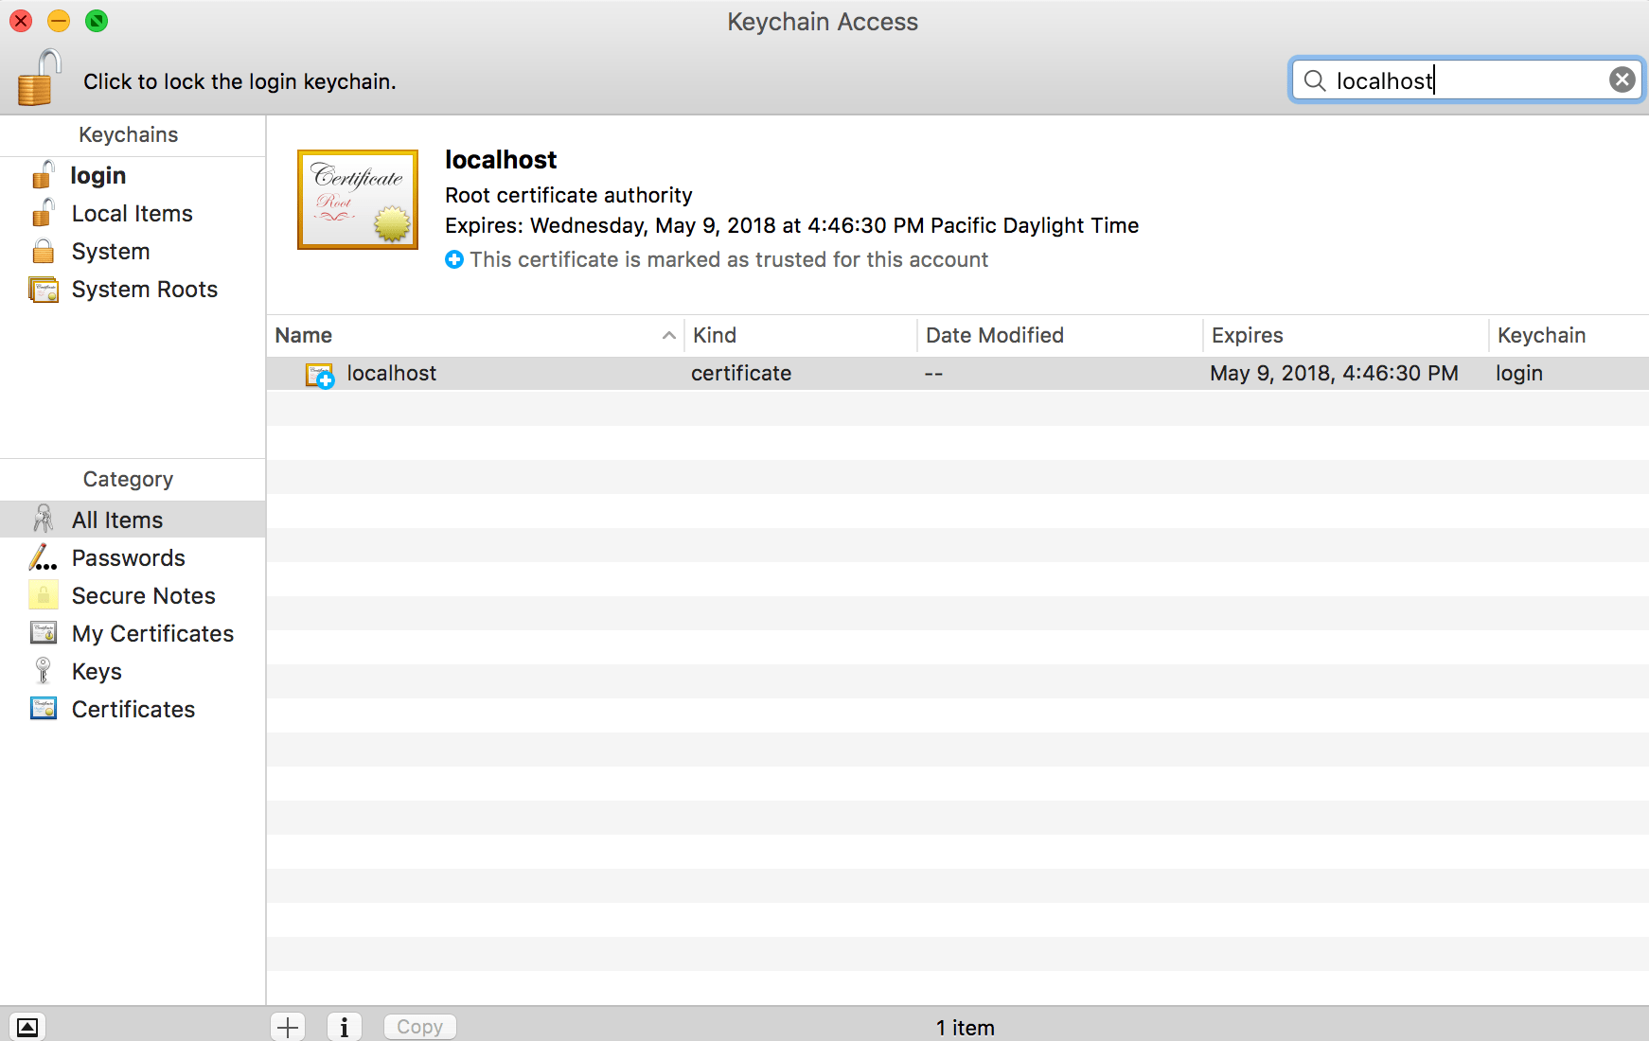Sort the list by Expires column
Viewport: 1649px width, 1041px height.
[x=1346, y=335]
